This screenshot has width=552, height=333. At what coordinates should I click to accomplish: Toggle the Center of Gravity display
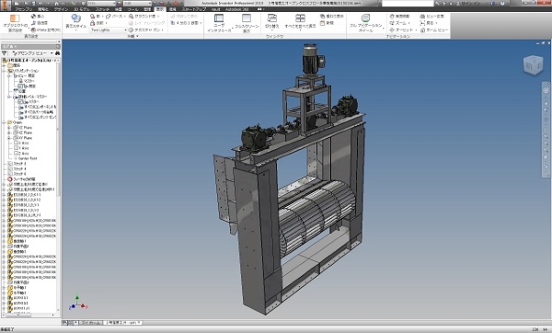pyautogui.click(x=38, y=17)
